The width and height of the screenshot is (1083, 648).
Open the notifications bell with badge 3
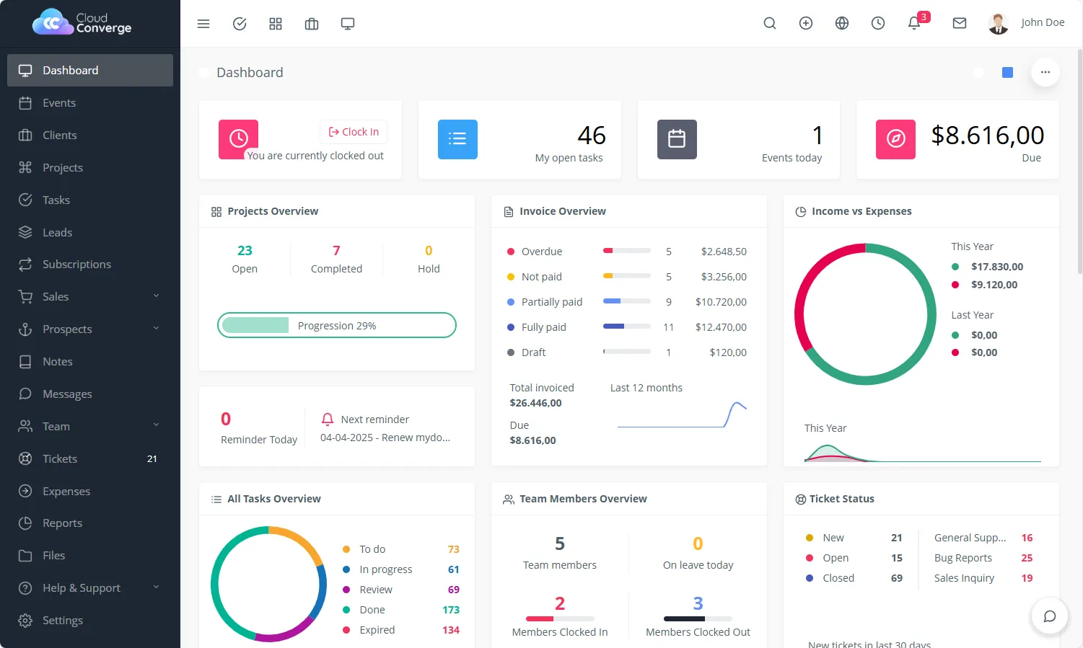pos(914,23)
